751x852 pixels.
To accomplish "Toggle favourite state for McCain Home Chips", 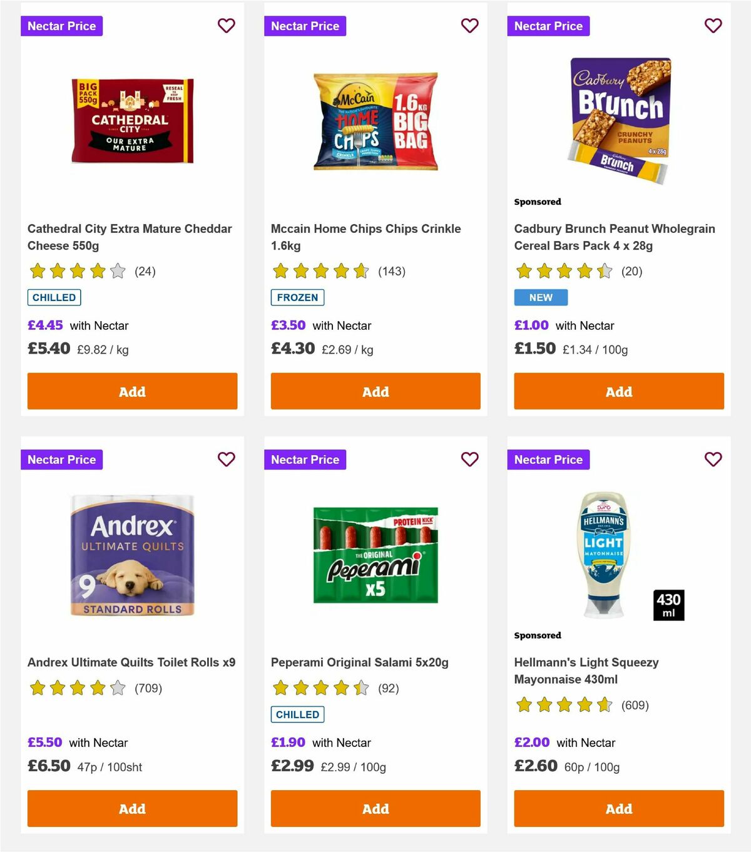I will click(x=469, y=26).
